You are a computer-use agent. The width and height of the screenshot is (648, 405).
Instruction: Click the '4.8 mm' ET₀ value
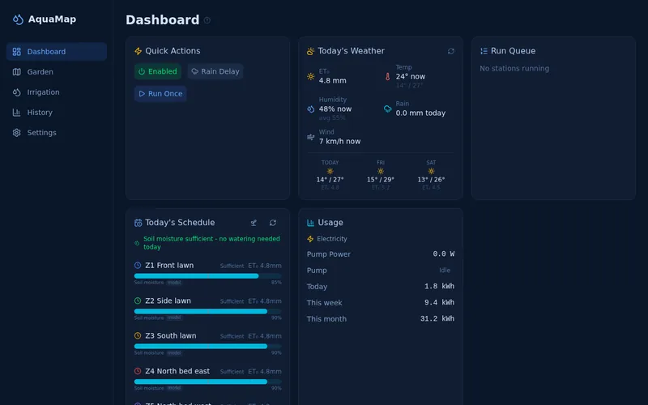(x=333, y=80)
